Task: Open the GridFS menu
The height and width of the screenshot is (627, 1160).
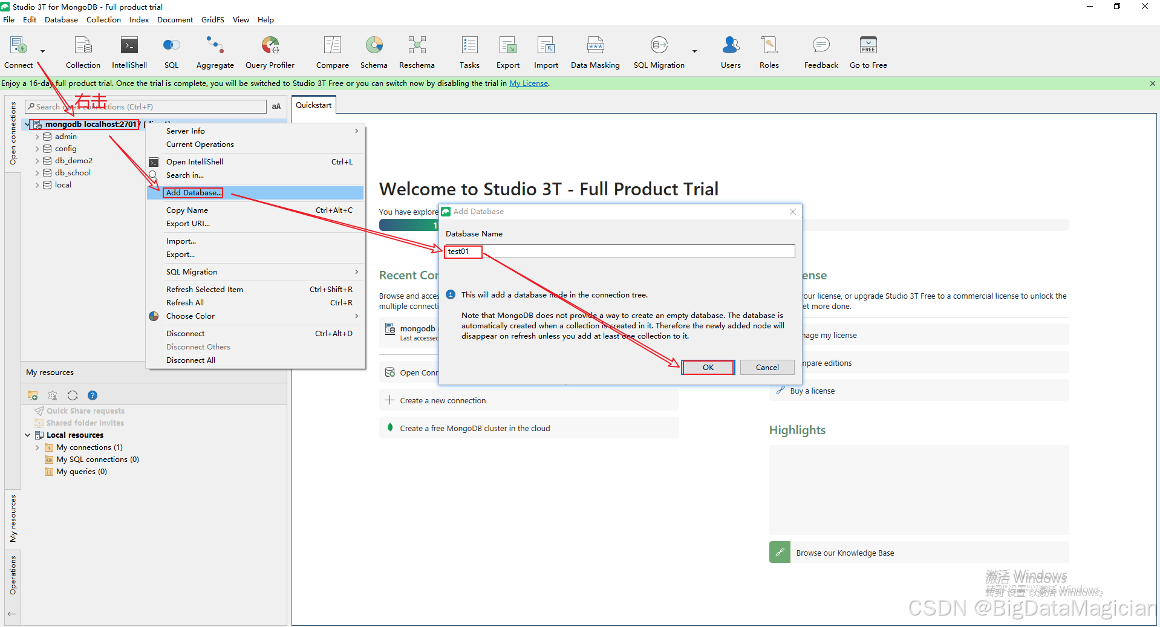Action: click(213, 19)
